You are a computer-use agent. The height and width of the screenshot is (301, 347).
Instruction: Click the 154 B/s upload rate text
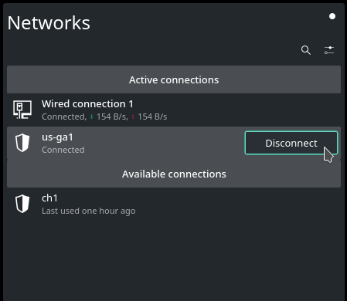coord(152,117)
